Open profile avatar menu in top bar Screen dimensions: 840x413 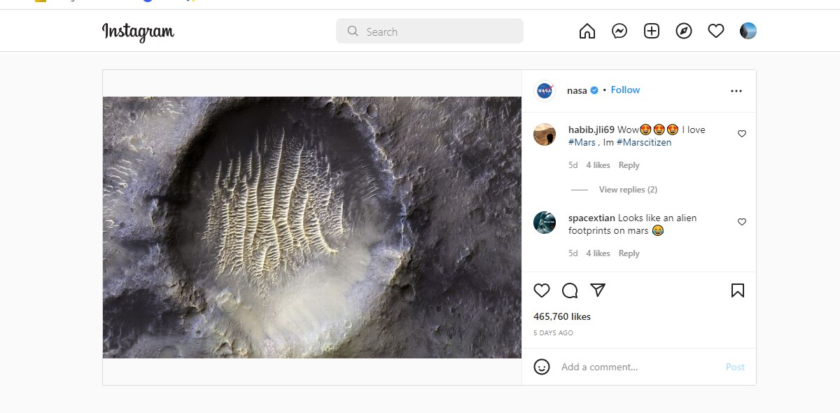[x=748, y=31]
